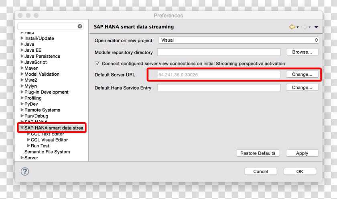The width and height of the screenshot is (337, 199).
Task: Expand the Server tree node
Action: click(22, 158)
